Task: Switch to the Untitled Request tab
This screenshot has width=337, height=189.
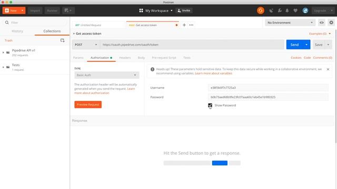Action: 98,25
